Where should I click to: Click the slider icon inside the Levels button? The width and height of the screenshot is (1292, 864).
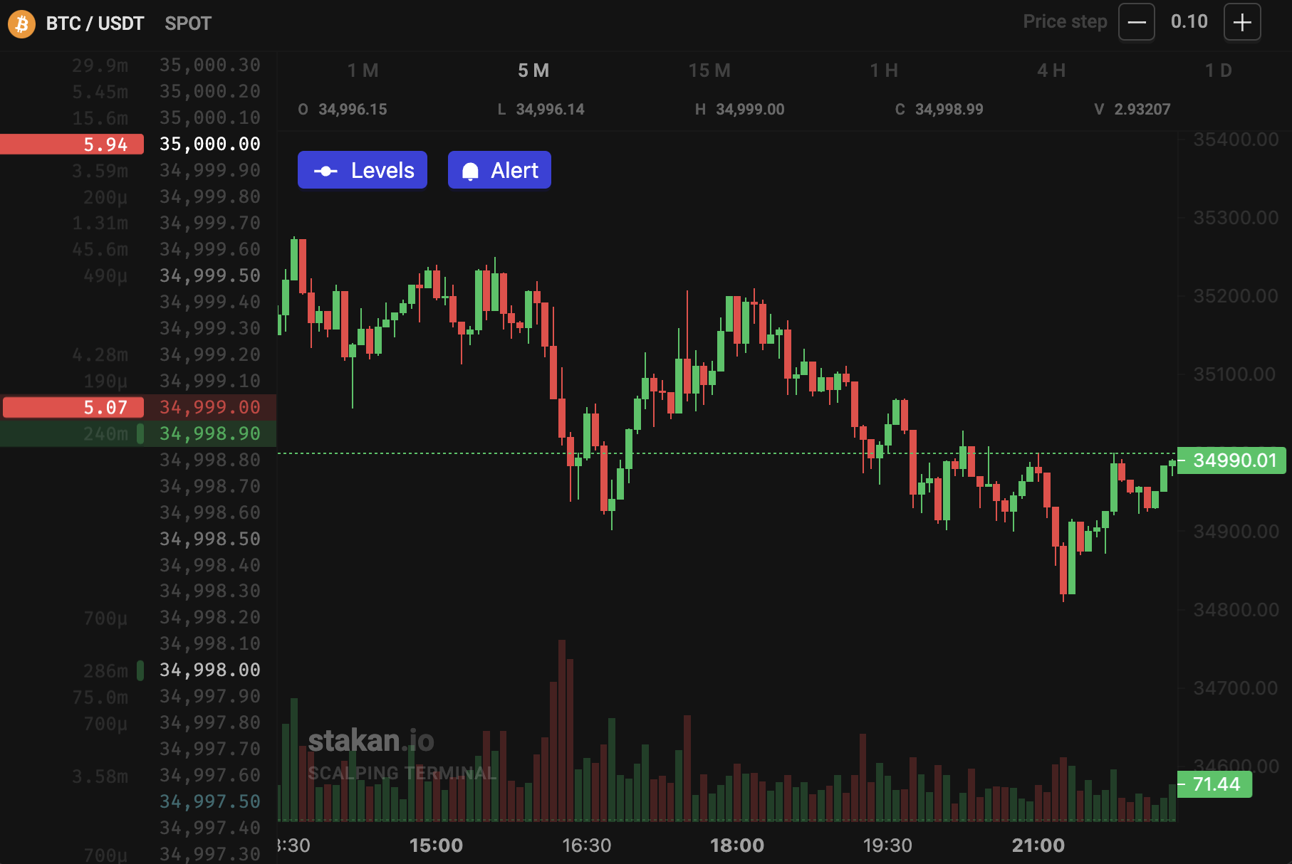tap(325, 169)
